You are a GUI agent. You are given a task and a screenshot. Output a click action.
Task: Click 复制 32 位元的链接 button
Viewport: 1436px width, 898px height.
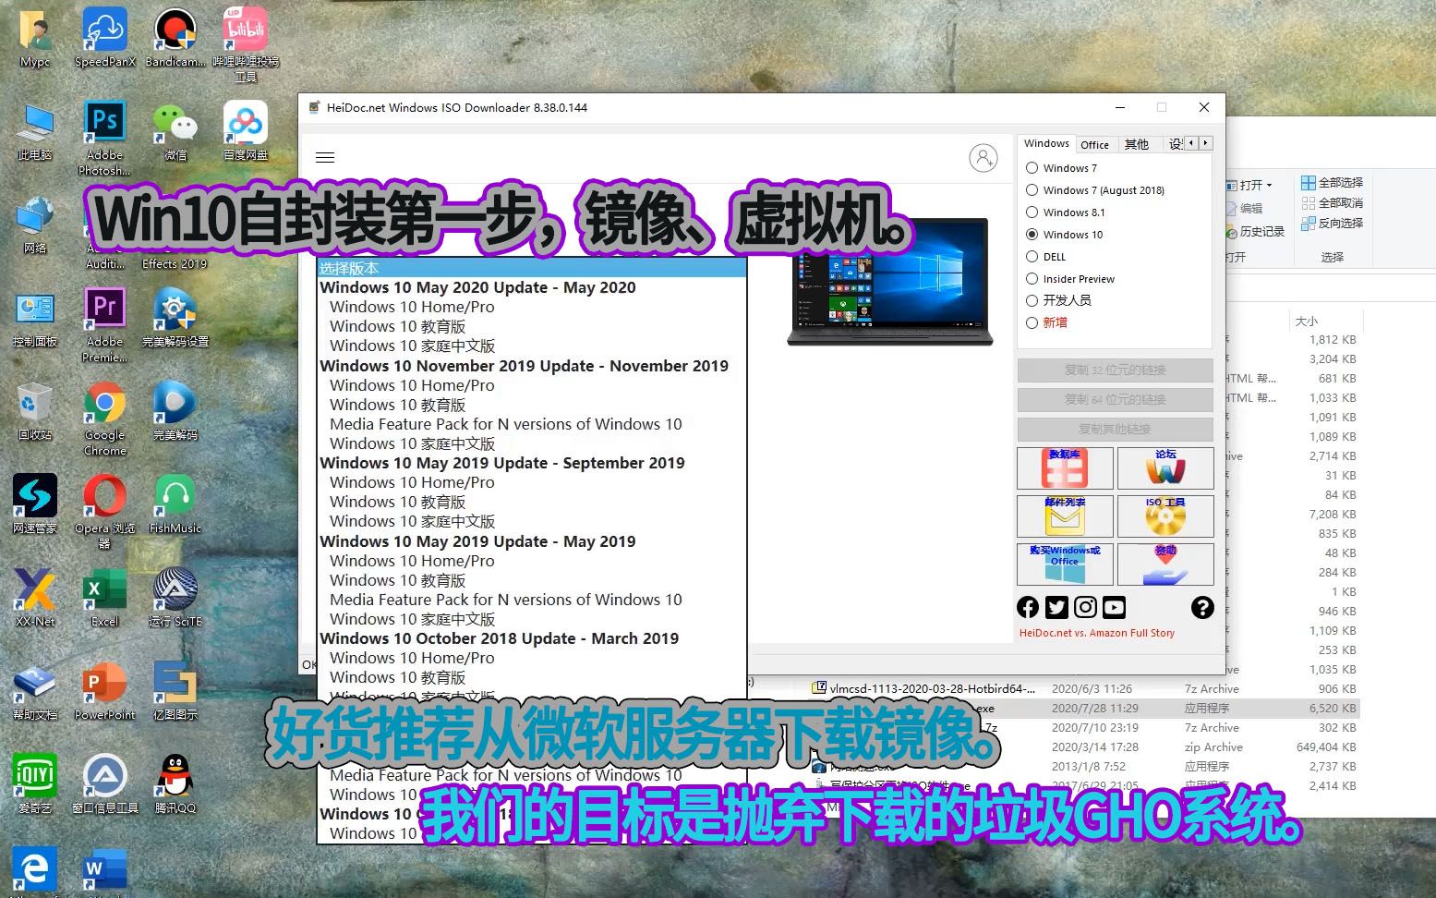pos(1116,370)
